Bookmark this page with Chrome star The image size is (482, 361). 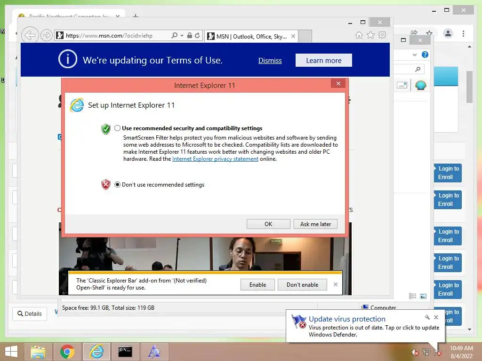[429, 32]
